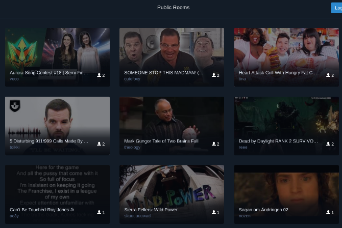The image size is (342, 228).
Task: Click the room owner name 'toikki'
Action: [x=15, y=147]
